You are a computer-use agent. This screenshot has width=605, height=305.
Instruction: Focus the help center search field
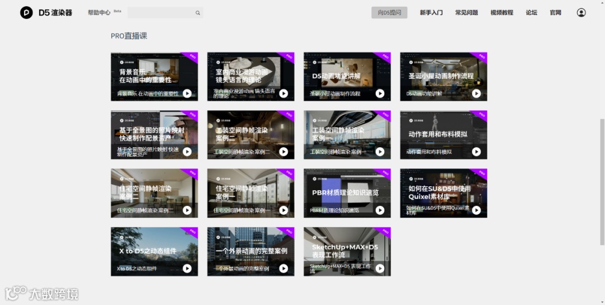coord(165,13)
